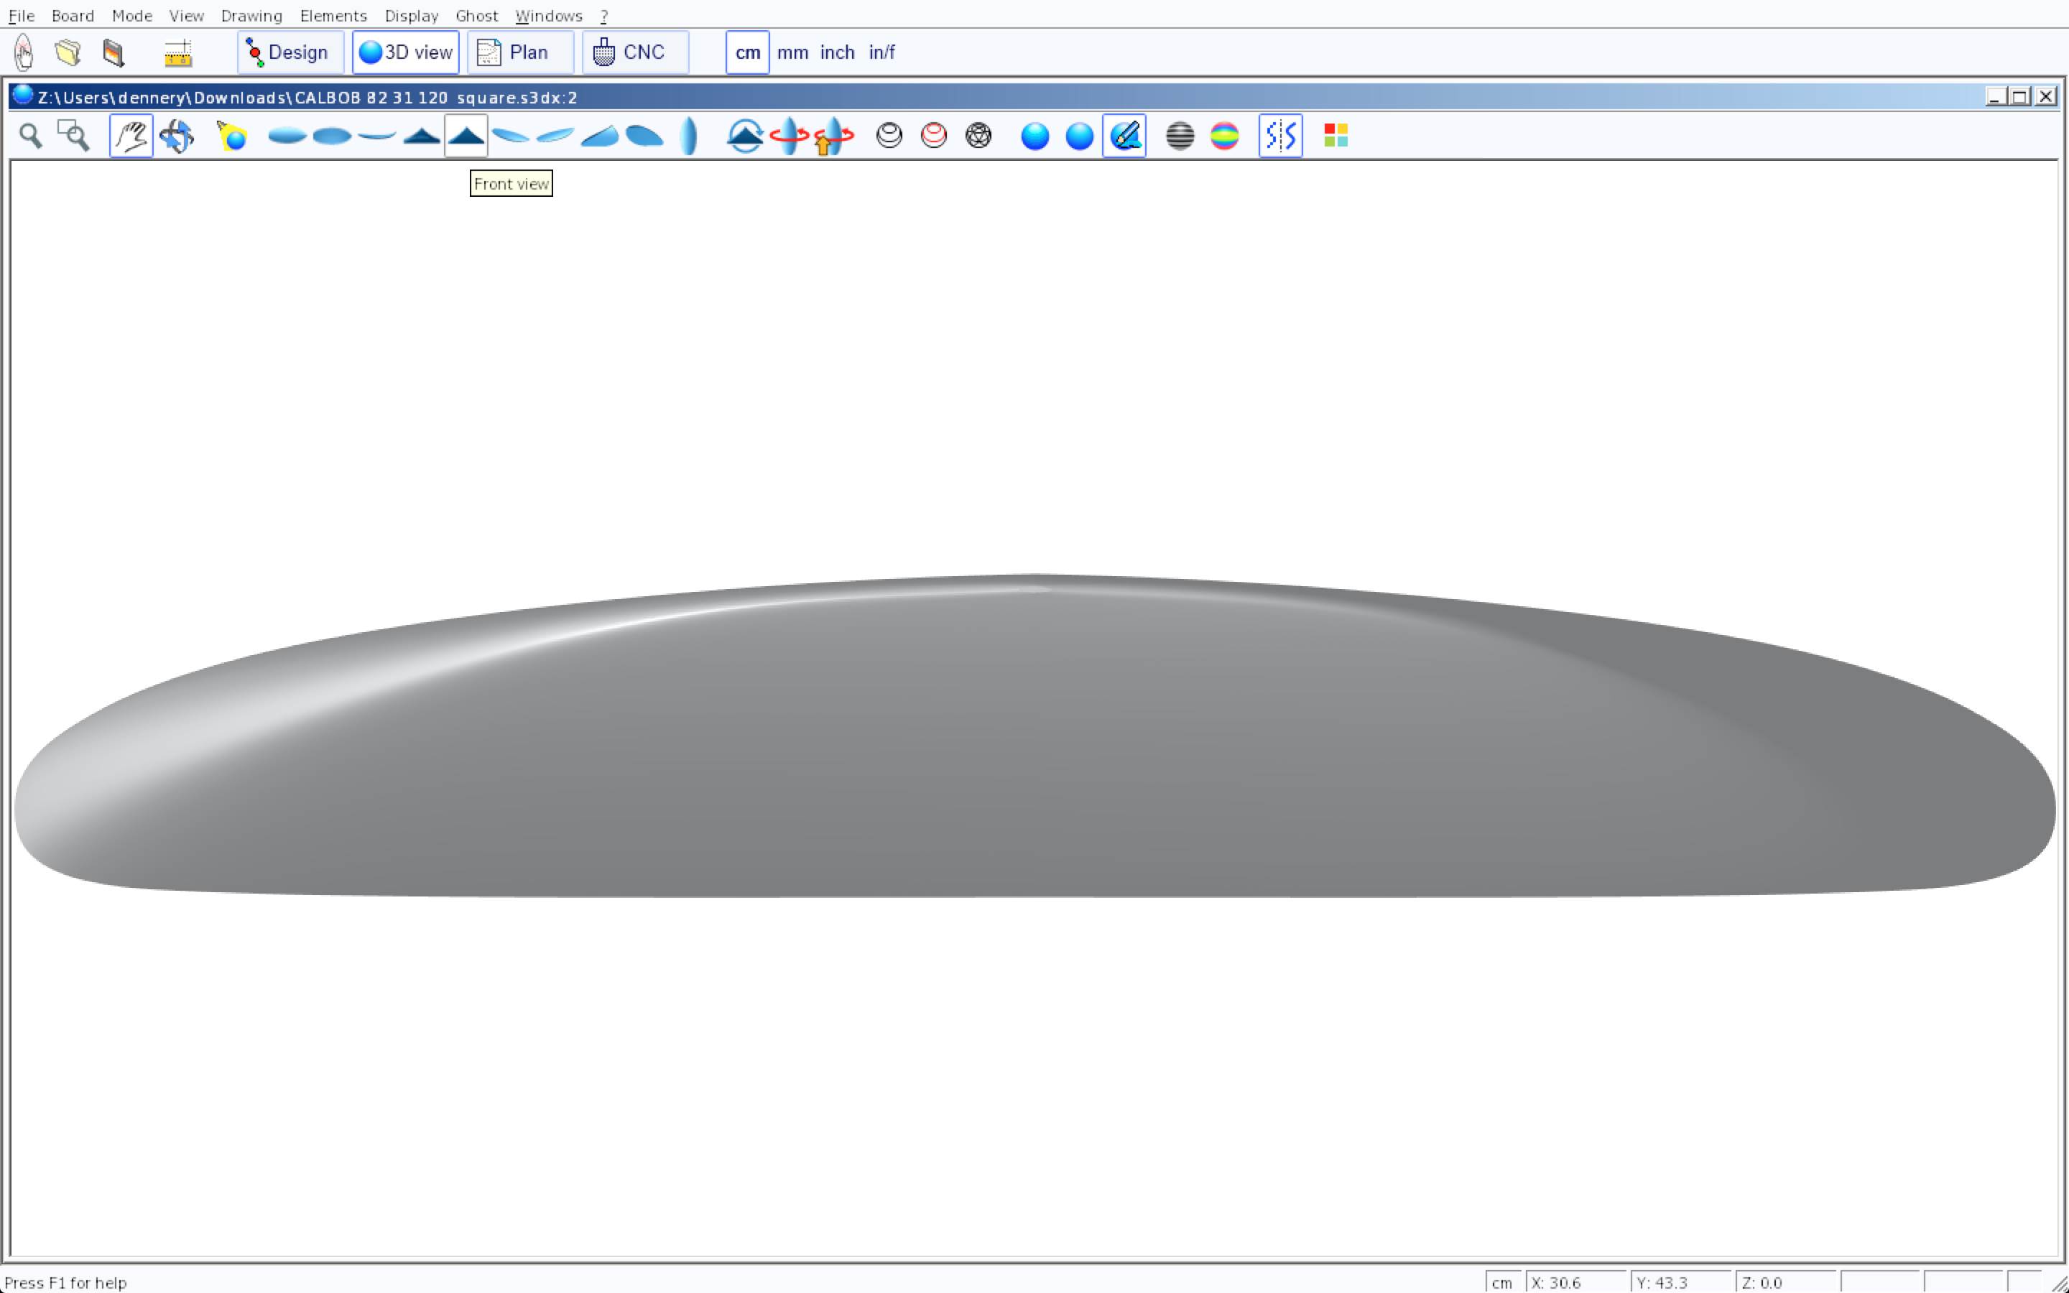Image resolution: width=2069 pixels, height=1293 pixels.
Task: Click the zoom magnifier icon
Action: (x=31, y=136)
